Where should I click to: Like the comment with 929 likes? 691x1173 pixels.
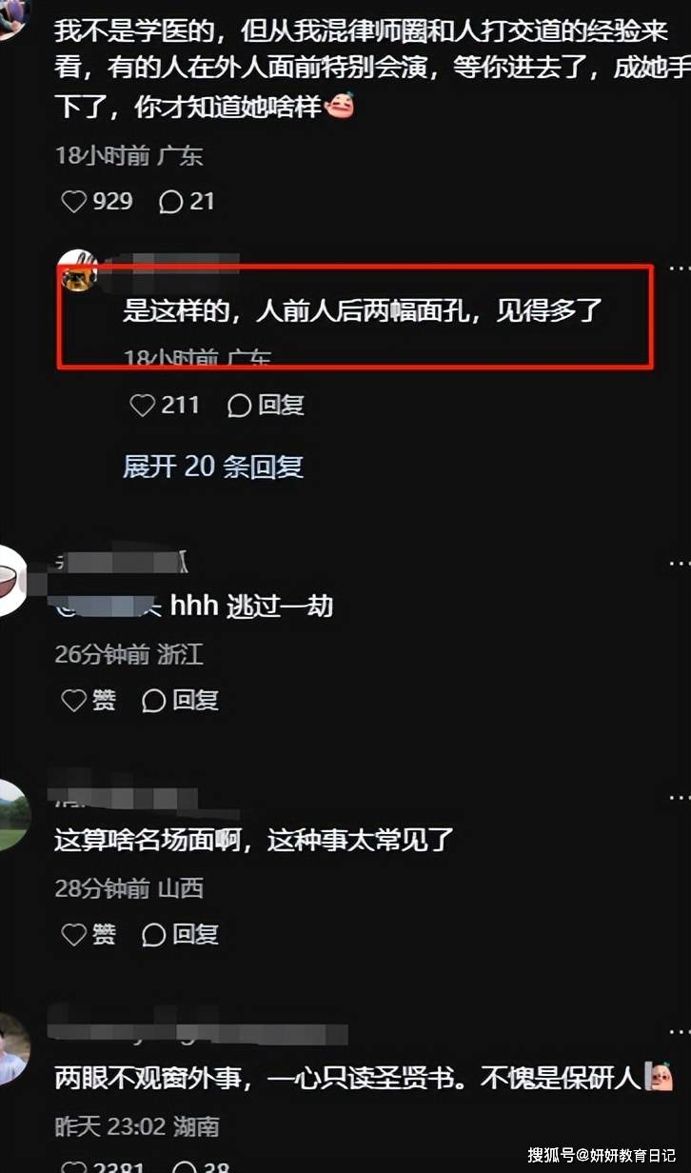point(96,202)
